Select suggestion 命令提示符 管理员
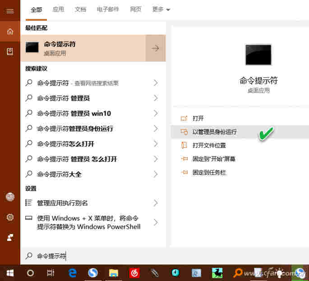The height and width of the screenshot is (281, 309). pos(64,98)
